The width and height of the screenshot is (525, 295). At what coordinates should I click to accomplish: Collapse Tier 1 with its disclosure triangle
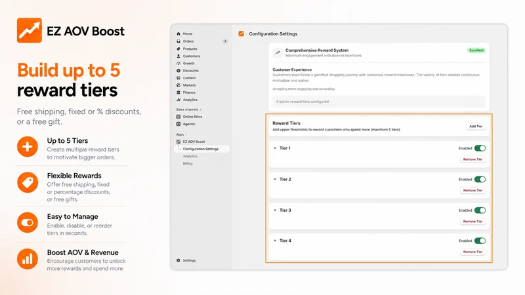(x=275, y=148)
